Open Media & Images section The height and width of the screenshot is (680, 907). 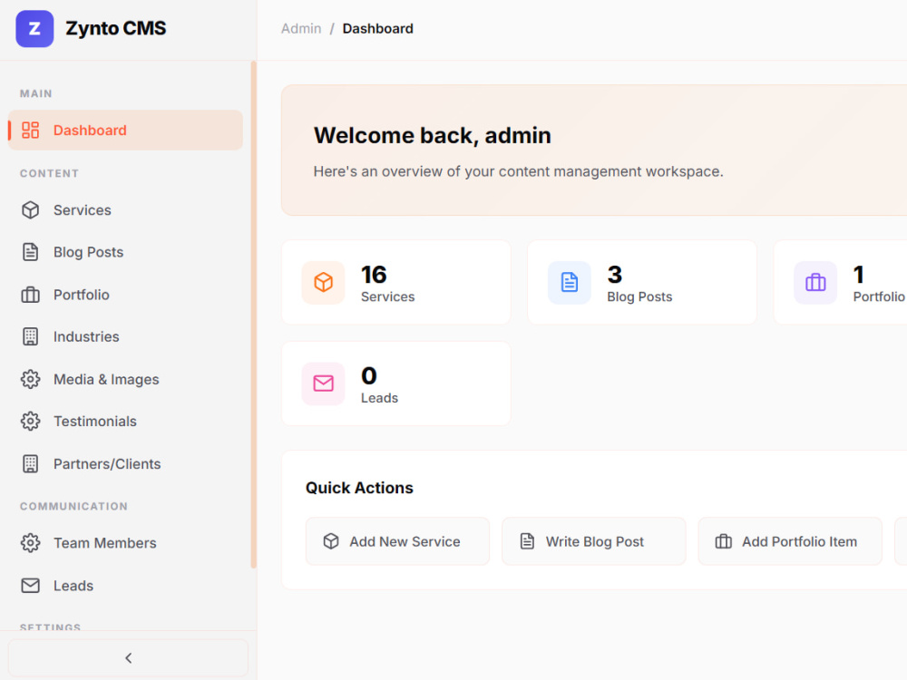[x=125, y=379]
